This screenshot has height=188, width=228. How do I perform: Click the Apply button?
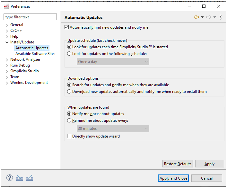(209, 164)
